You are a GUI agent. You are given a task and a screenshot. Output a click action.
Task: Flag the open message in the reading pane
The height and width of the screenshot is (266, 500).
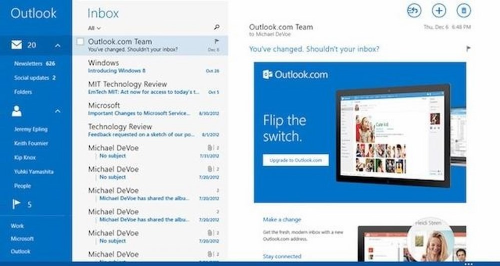pyautogui.click(x=468, y=49)
